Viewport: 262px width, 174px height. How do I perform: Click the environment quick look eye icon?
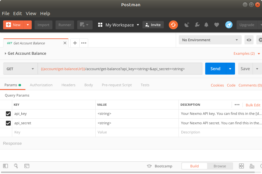(249, 40)
